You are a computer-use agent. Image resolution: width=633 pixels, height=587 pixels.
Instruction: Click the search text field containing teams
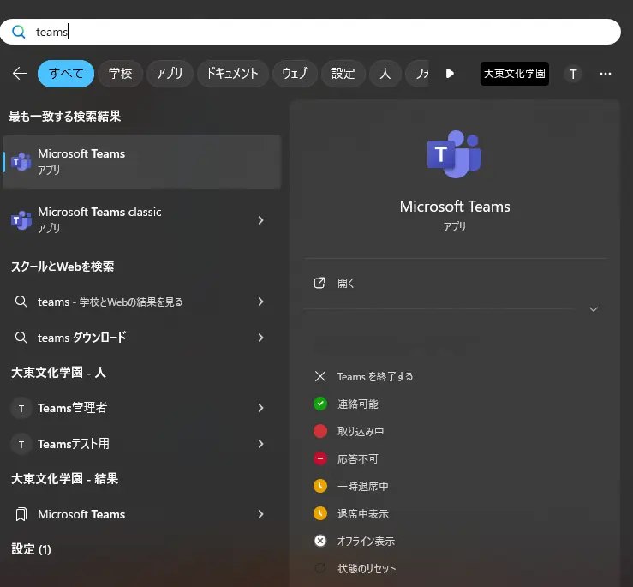[x=325, y=32]
